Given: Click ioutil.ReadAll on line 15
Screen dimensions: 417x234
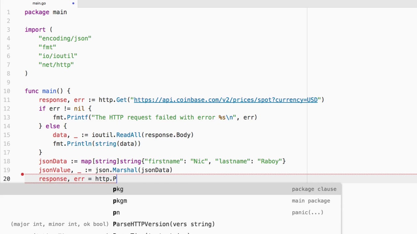Looking at the screenshot, I should [116, 135].
